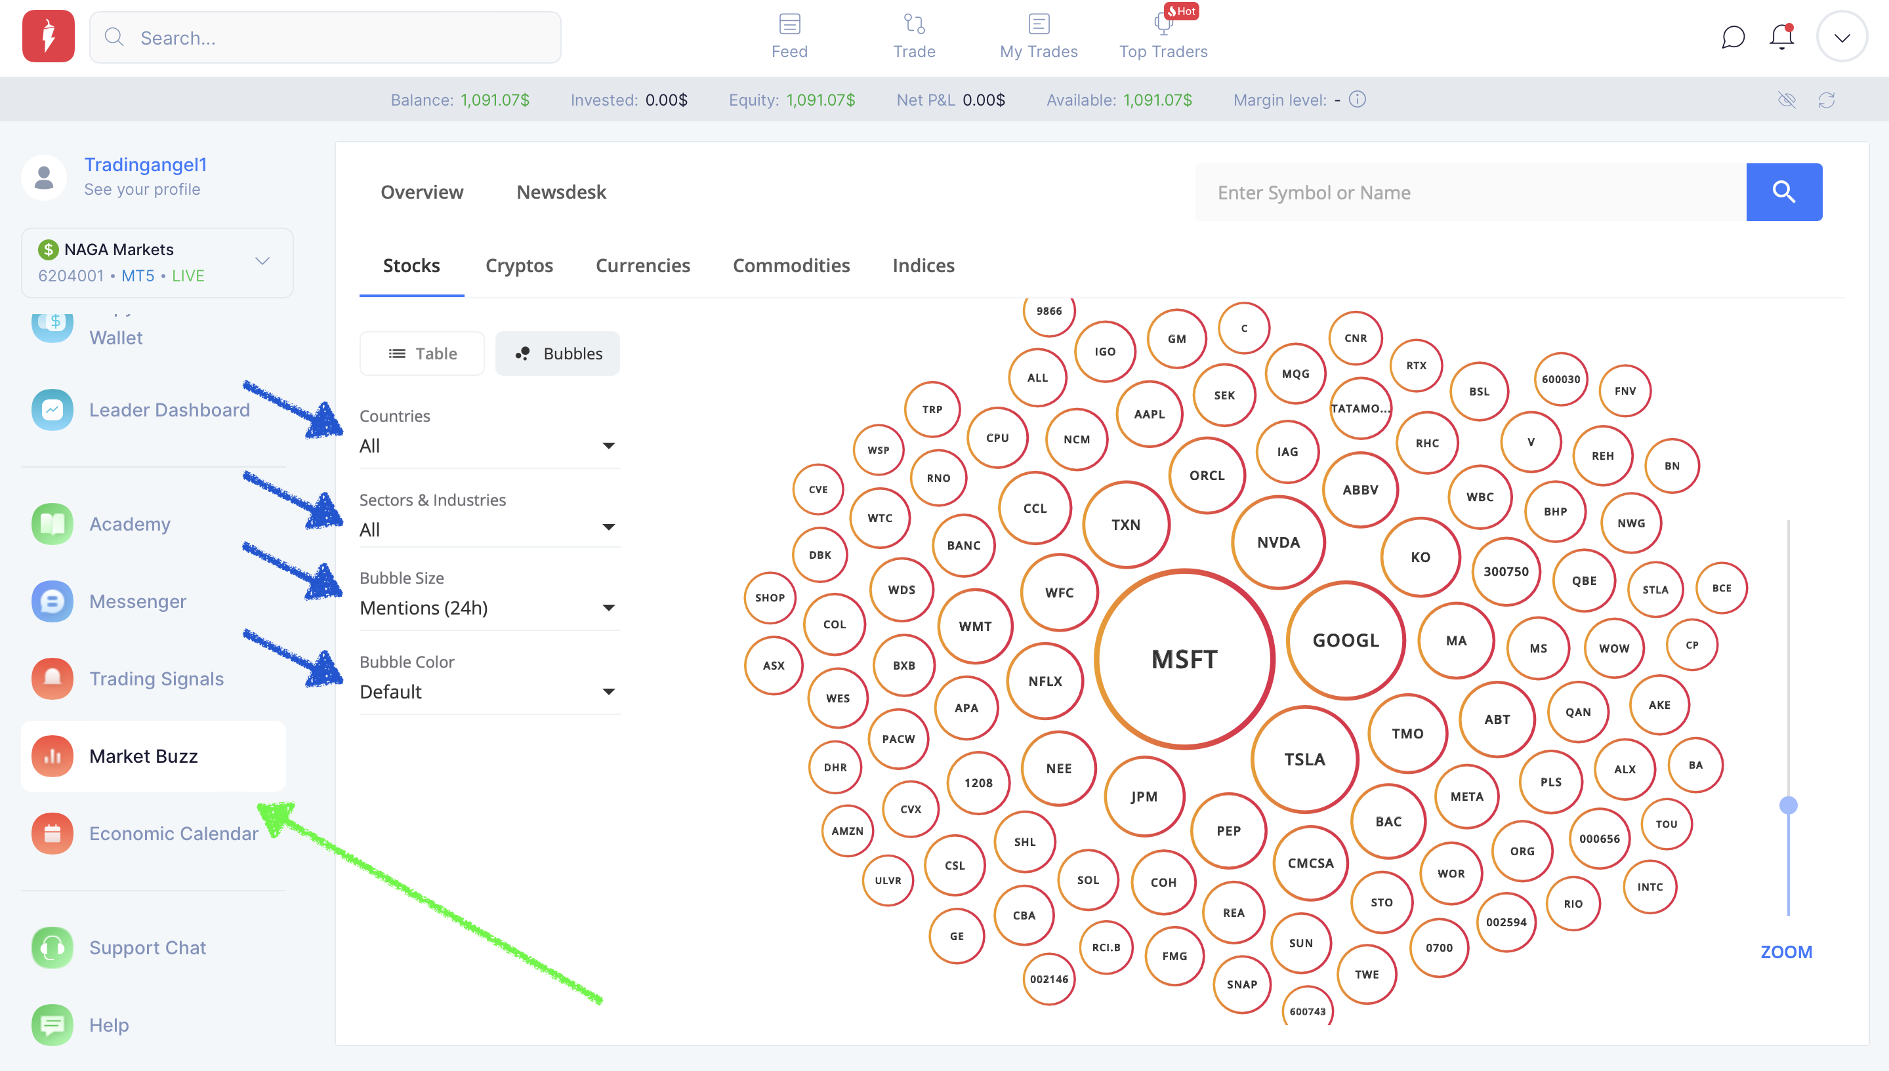
Task: Click the search magnifier in the top bar
Action: [x=114, y=37]
